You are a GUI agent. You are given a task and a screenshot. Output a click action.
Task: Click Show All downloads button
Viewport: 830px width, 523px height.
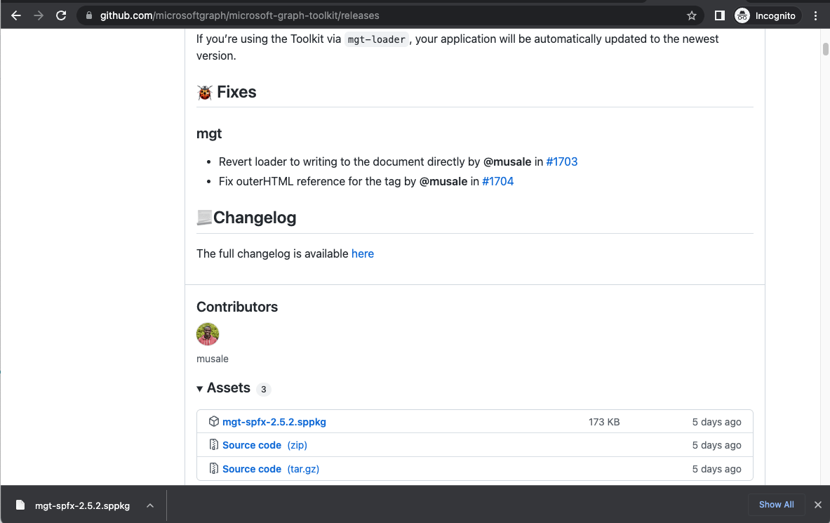pos(776,505)
